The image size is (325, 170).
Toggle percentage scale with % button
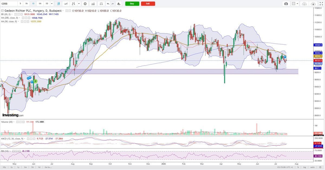click(x=298, y=167)
